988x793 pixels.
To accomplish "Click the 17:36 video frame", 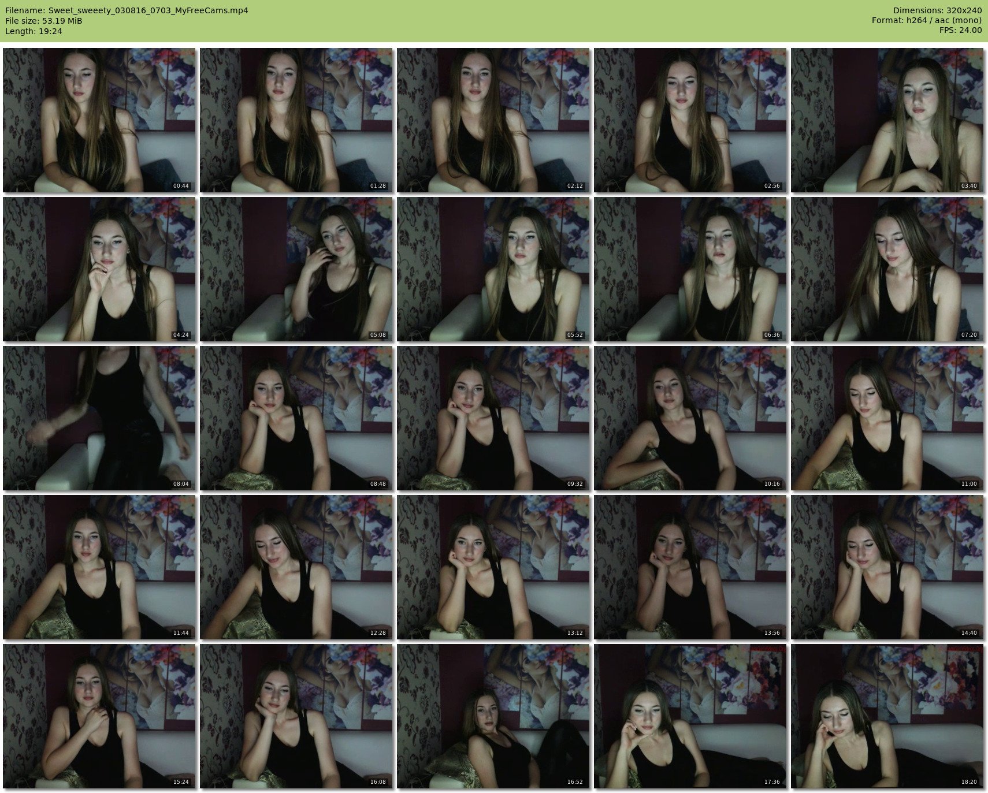I will (690, 716).
